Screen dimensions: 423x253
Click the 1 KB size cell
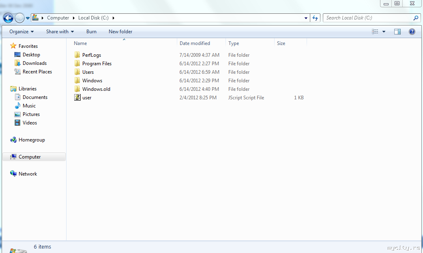[x=299, y=98]
